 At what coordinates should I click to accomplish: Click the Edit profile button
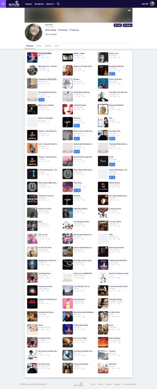(118, 25)
